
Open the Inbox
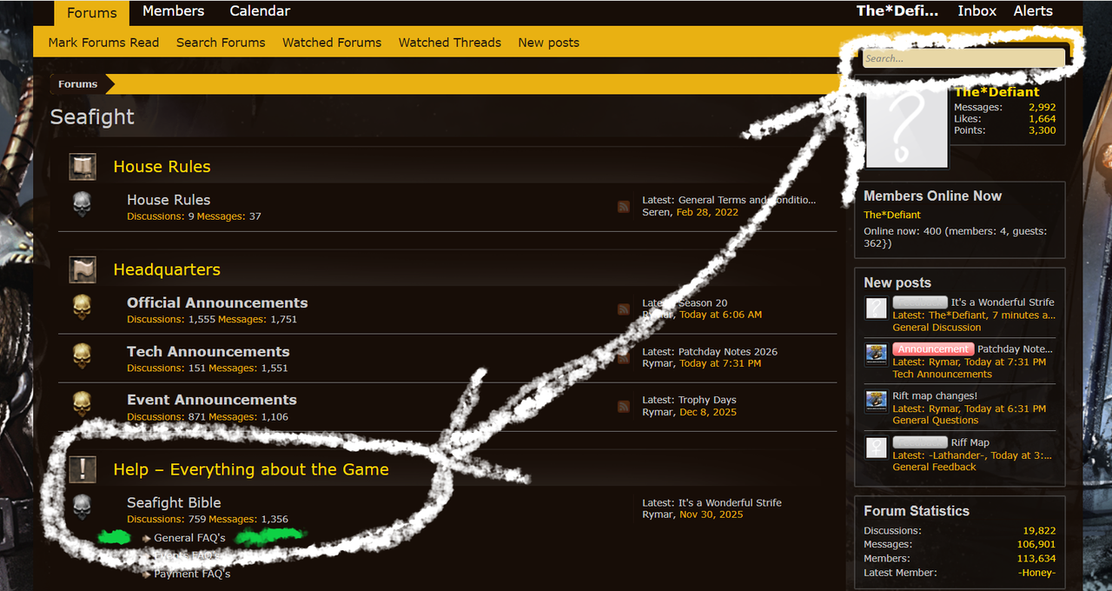(977, 11)
